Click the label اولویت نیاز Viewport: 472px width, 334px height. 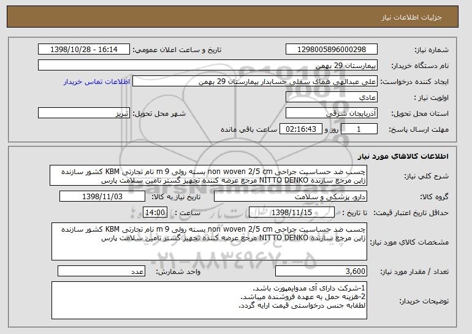pyautogui.click(x=431, y=98)
